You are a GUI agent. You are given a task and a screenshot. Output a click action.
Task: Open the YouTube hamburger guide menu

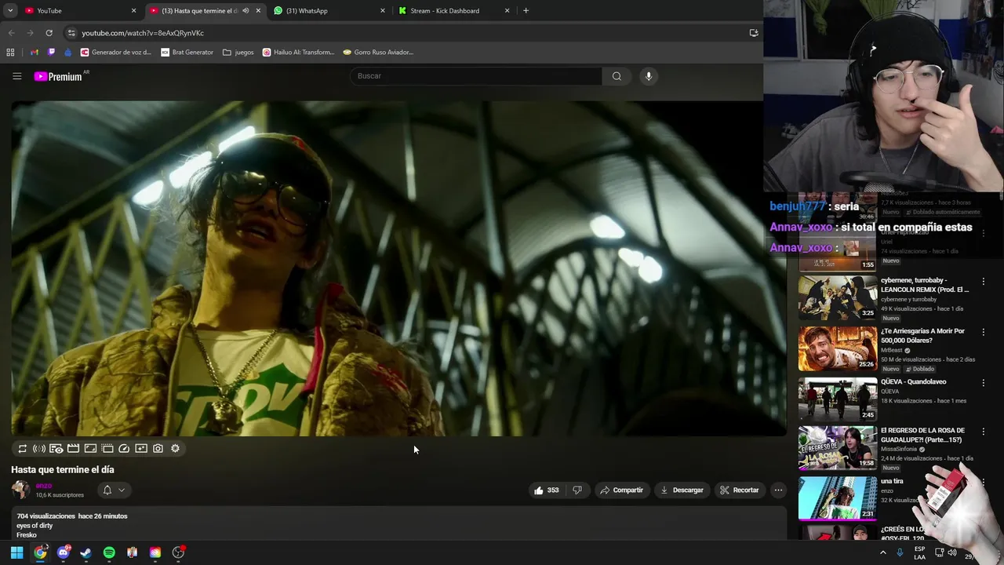click(x=16, y=76)
